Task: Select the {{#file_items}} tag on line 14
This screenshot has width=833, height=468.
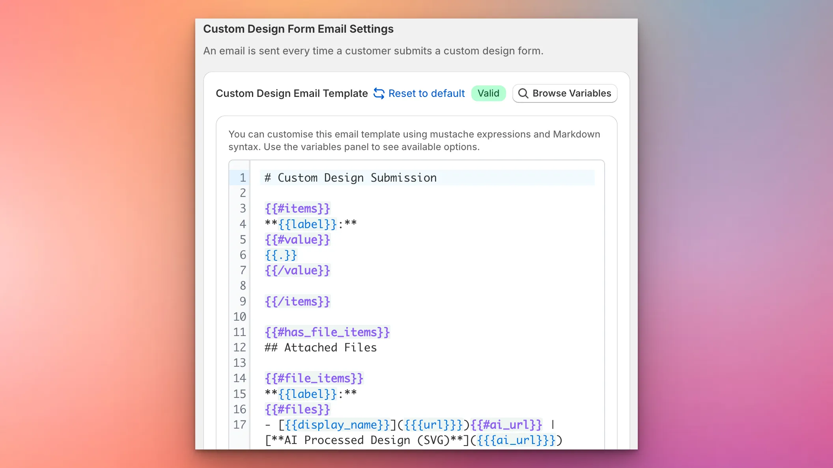Action: pyautogui.click(x=314, y=378)
